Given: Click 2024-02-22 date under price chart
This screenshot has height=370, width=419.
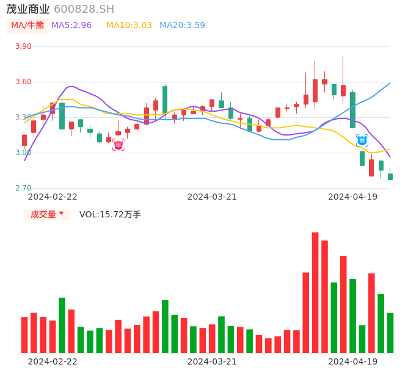Looking at the screenshot, I should [x=53, y=197].
